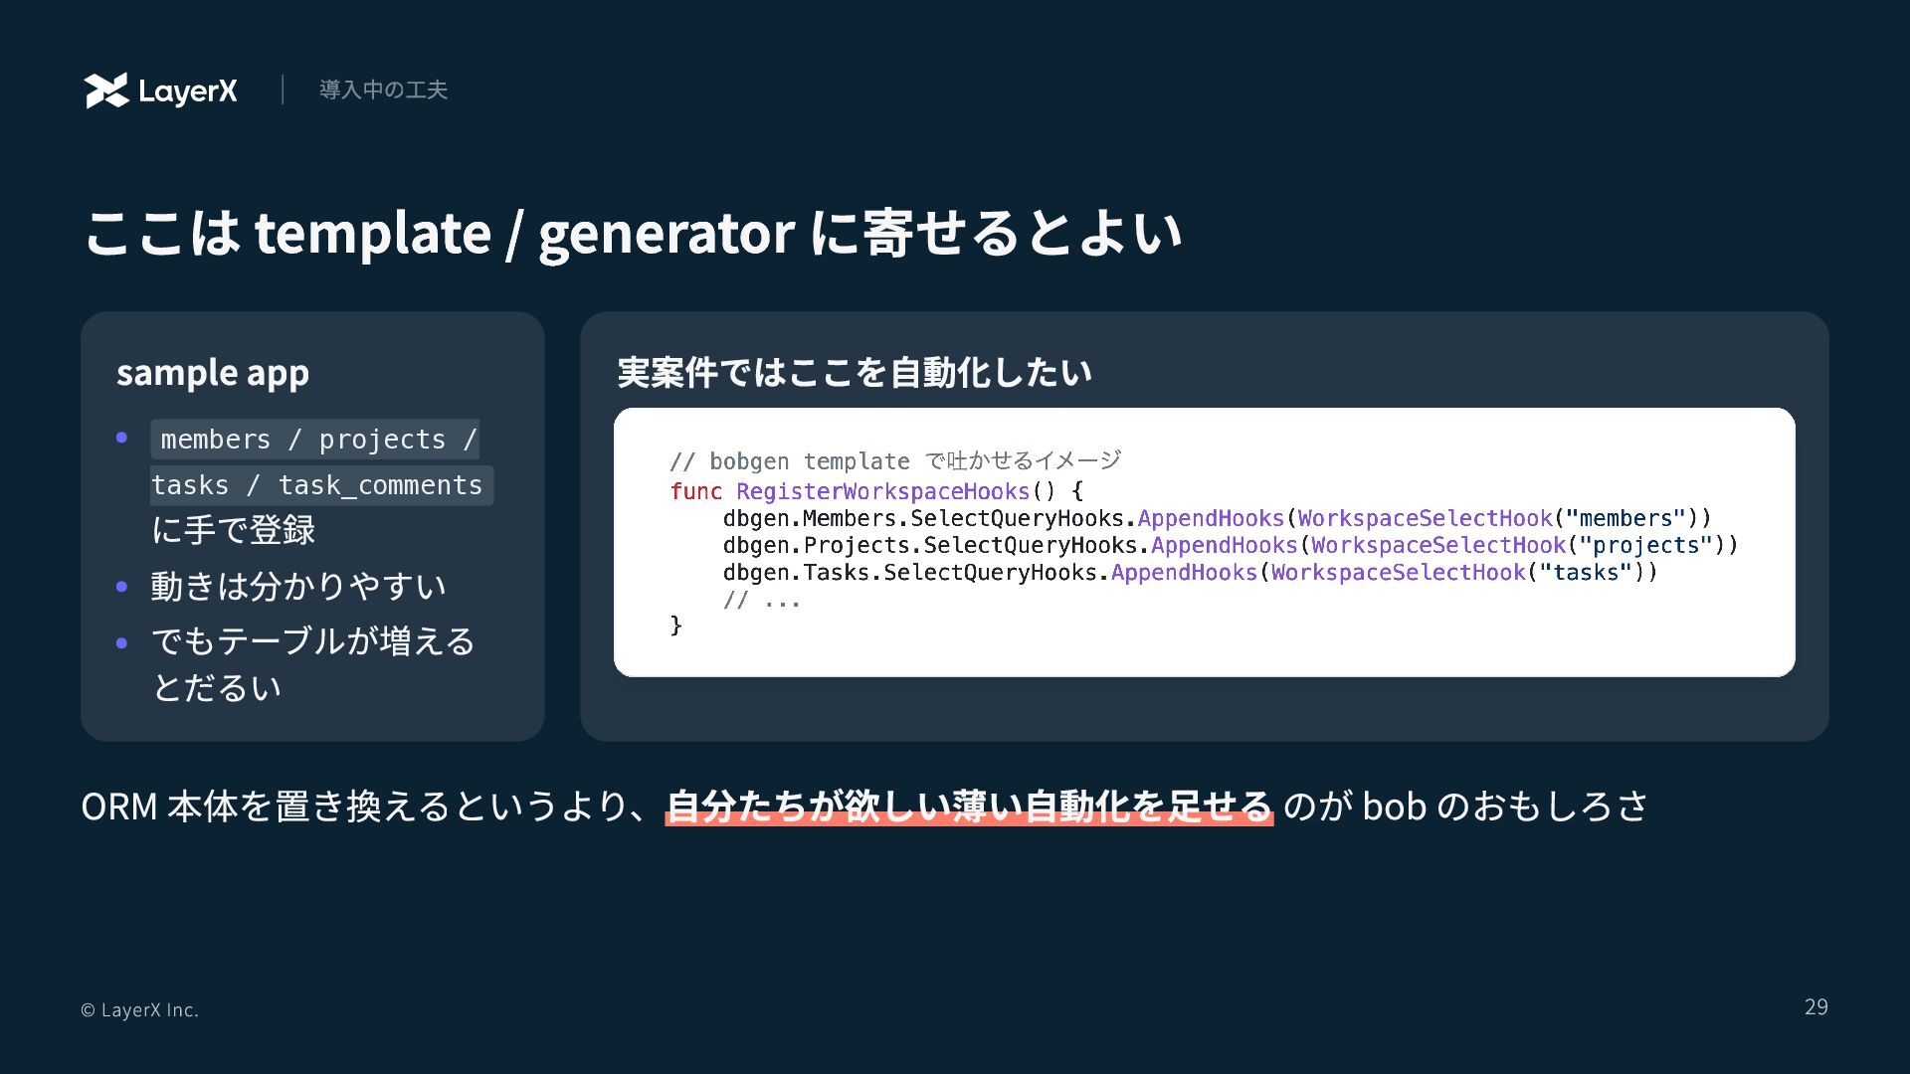Click the "members / projects /" code chip
The image size is (1910, 1074).
315,440
